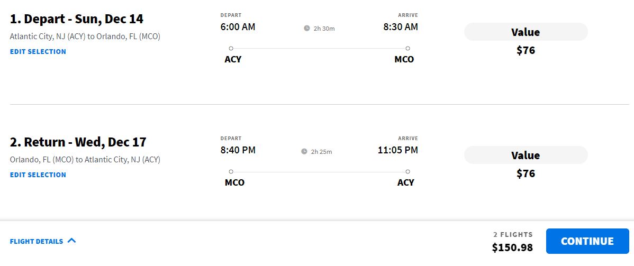
Task: Click the $150.98 total price
Action: click(512, 247)
